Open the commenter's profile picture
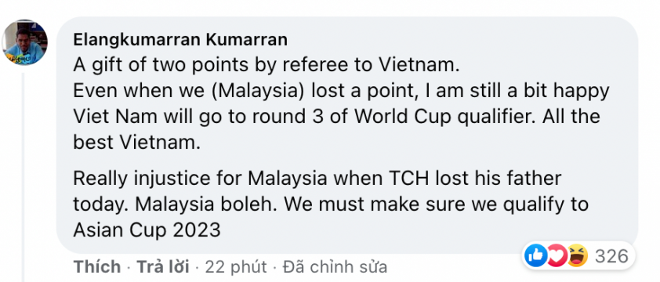The width and height of the screenshot is (660, 282). coord(25,42)
